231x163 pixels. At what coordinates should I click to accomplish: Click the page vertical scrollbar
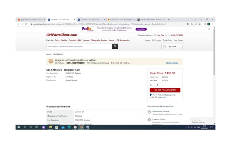(214, 51)
